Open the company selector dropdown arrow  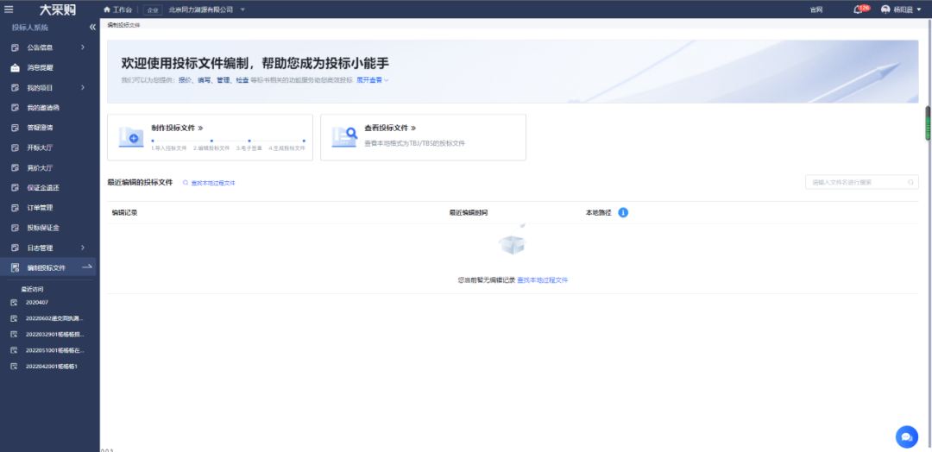click(242, 9)
